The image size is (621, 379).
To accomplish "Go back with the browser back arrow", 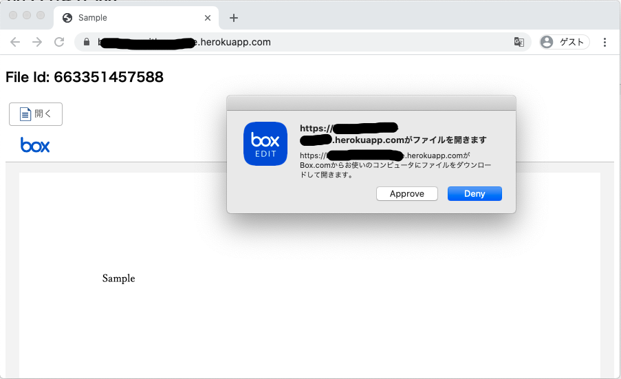I will (15, 42).
